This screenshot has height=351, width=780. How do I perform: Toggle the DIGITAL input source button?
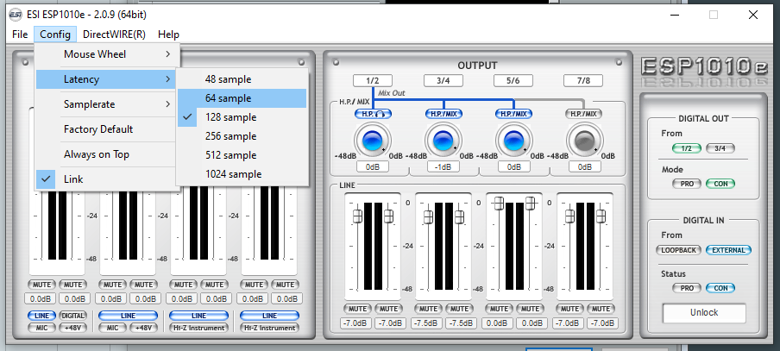click(x=73, y=316)
